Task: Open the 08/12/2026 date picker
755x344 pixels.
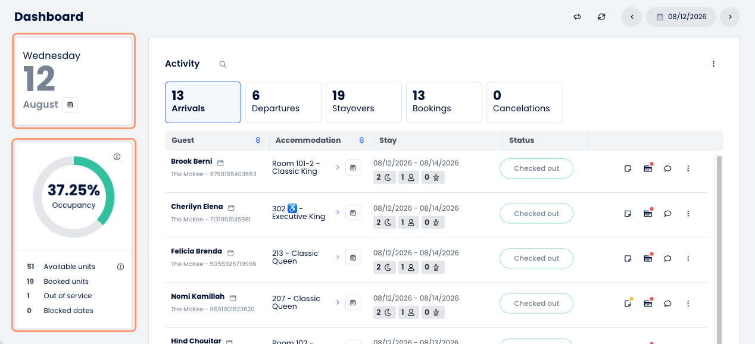Action: (681, 17)
